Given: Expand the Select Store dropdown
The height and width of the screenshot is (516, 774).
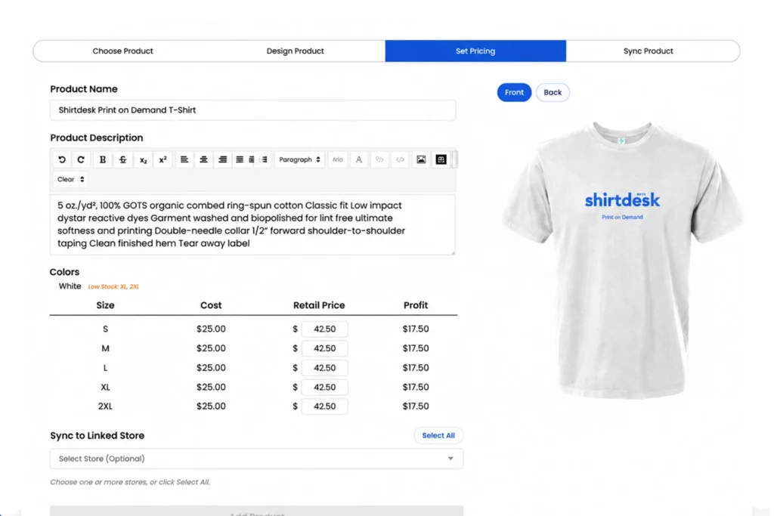Looking at the screenshot, I should pos(256,459).
